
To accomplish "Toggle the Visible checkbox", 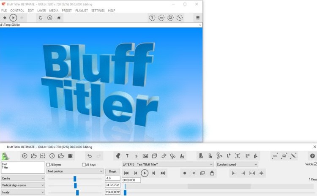I will [x=315, y=164].
